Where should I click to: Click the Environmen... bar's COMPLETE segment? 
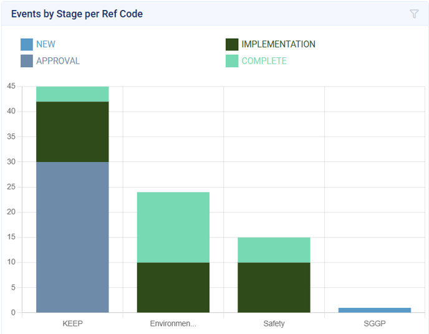coord(173,227)
